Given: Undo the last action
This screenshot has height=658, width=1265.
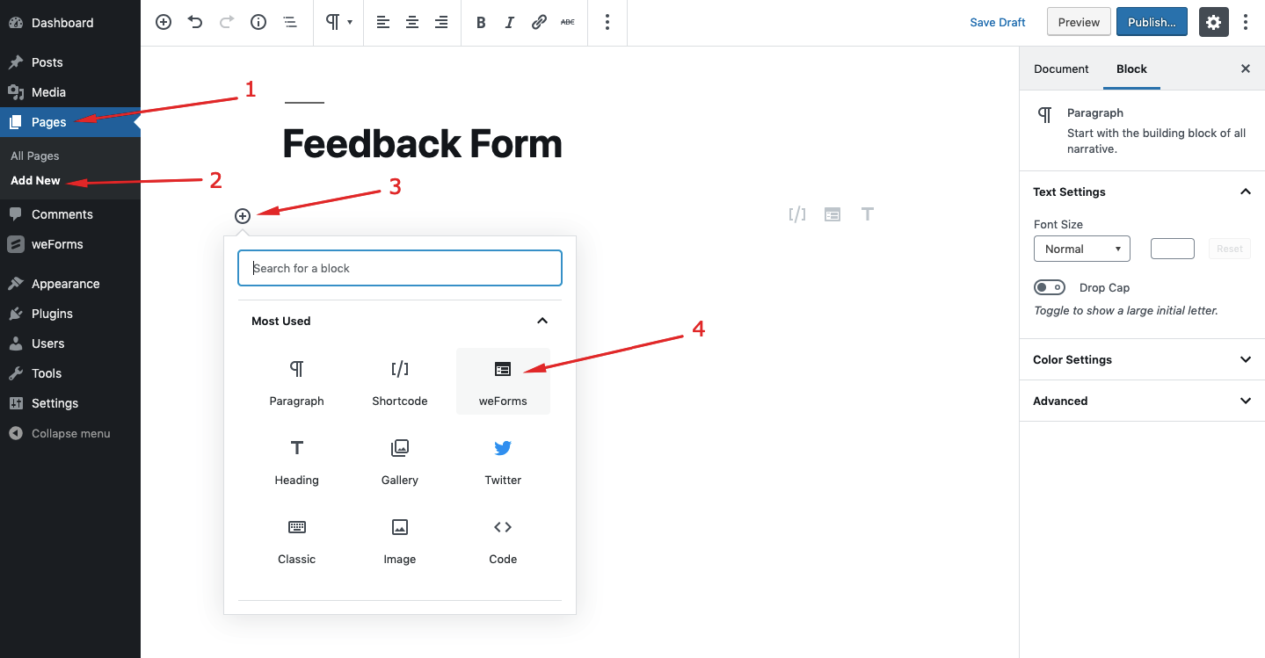Looking at the screenshot, I should [195, 23].
